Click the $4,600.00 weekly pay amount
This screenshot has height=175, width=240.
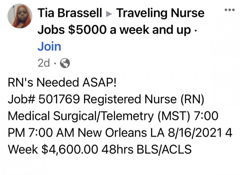pyautogui.click(x=70, y=149)
